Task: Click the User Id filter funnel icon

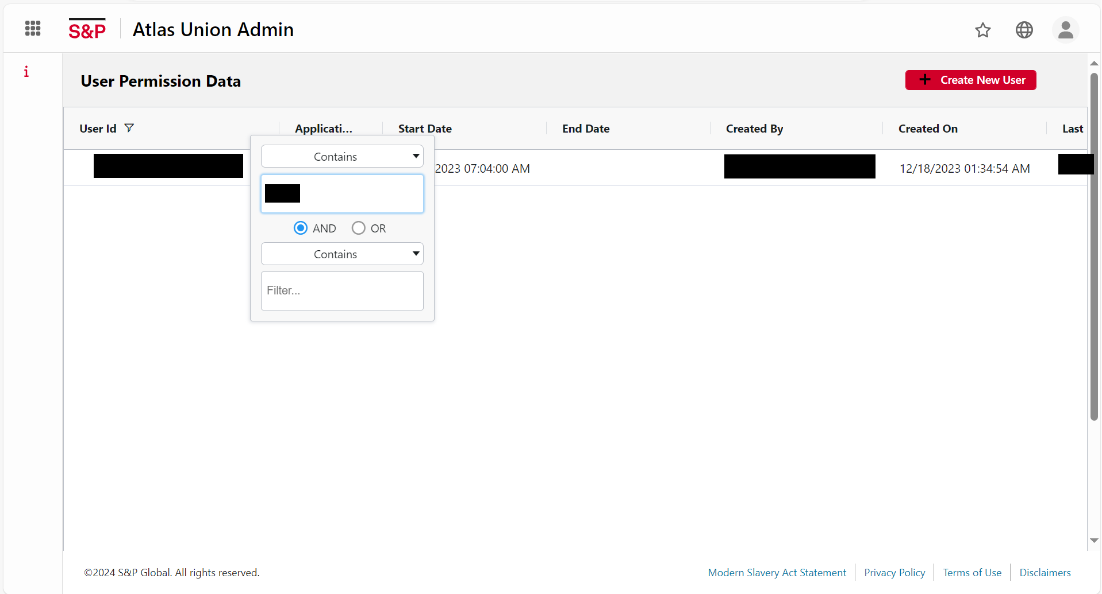Action: click(129, 128)
